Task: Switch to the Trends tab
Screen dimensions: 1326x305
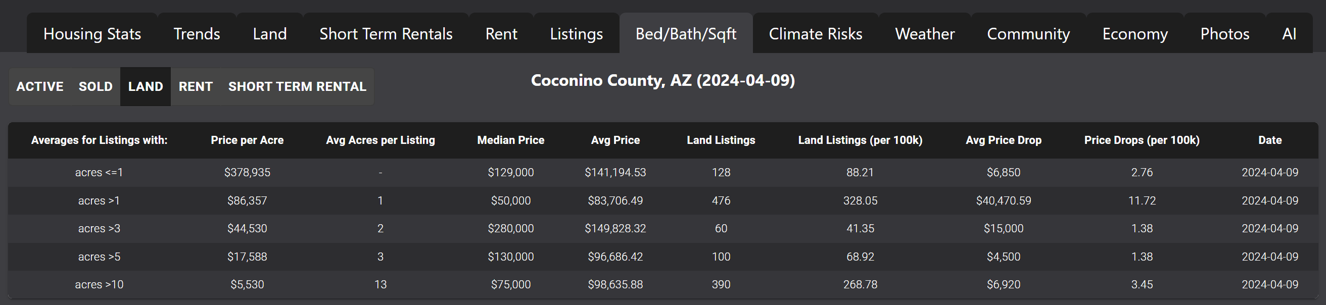Action: coord(197,33)
